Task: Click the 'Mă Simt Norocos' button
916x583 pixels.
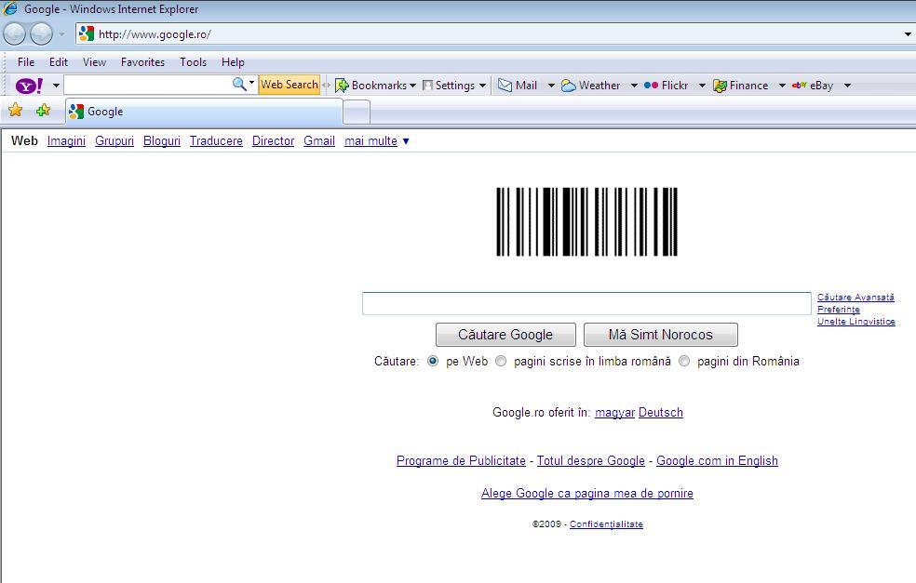Action: (660, 334)
